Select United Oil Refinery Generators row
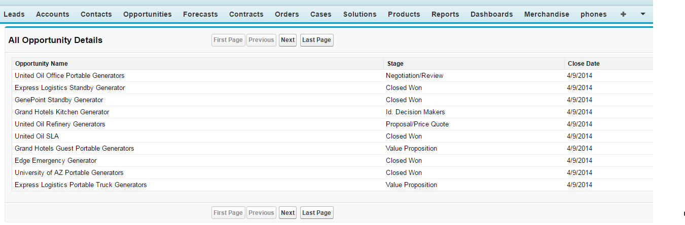 [333, 124]
